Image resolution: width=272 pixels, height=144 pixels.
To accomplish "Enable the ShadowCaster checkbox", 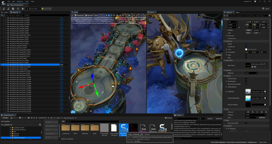I will (x=246, y=79).
